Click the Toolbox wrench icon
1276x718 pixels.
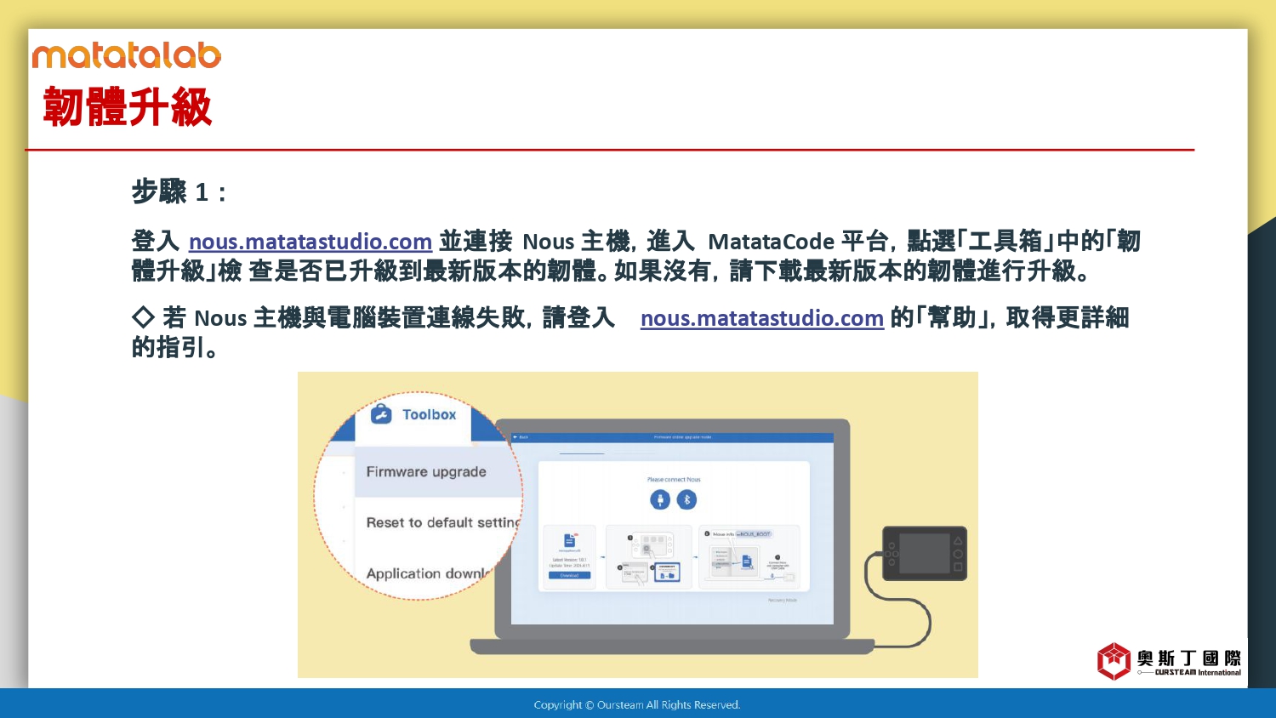click(381, 414)
